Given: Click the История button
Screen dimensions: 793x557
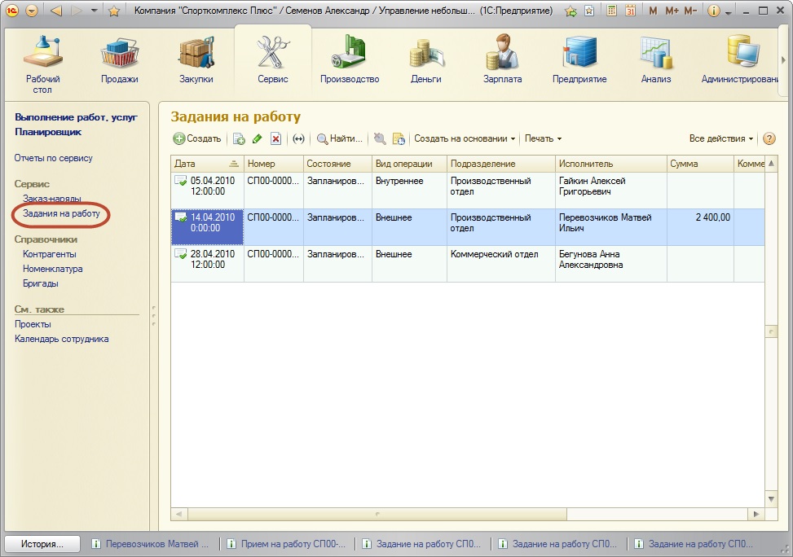Looking at the screenshot, I should (43, 544).
